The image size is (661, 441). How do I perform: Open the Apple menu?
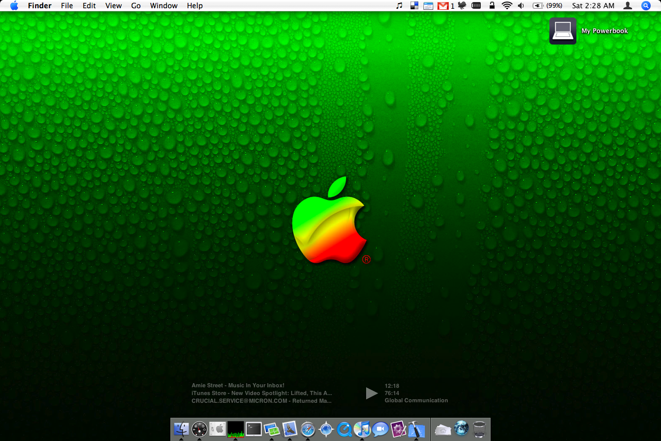tap(14, 6)
